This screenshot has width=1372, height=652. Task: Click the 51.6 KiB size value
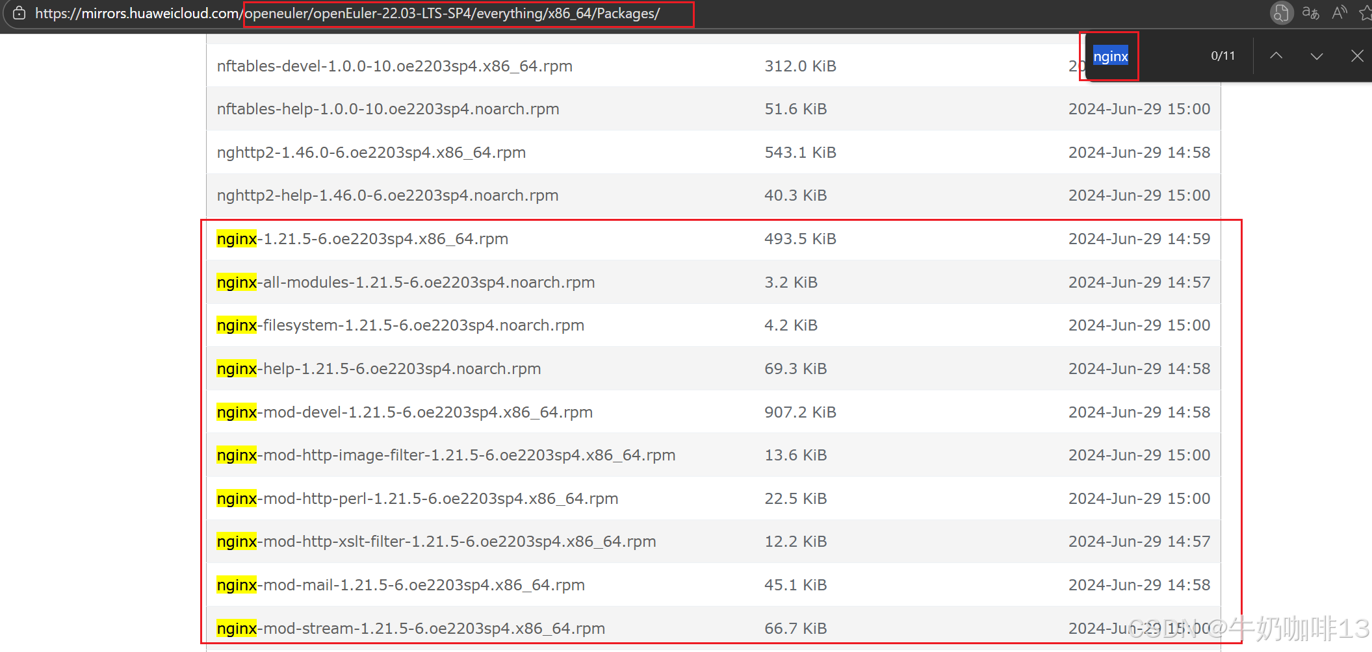coord(796,109)
